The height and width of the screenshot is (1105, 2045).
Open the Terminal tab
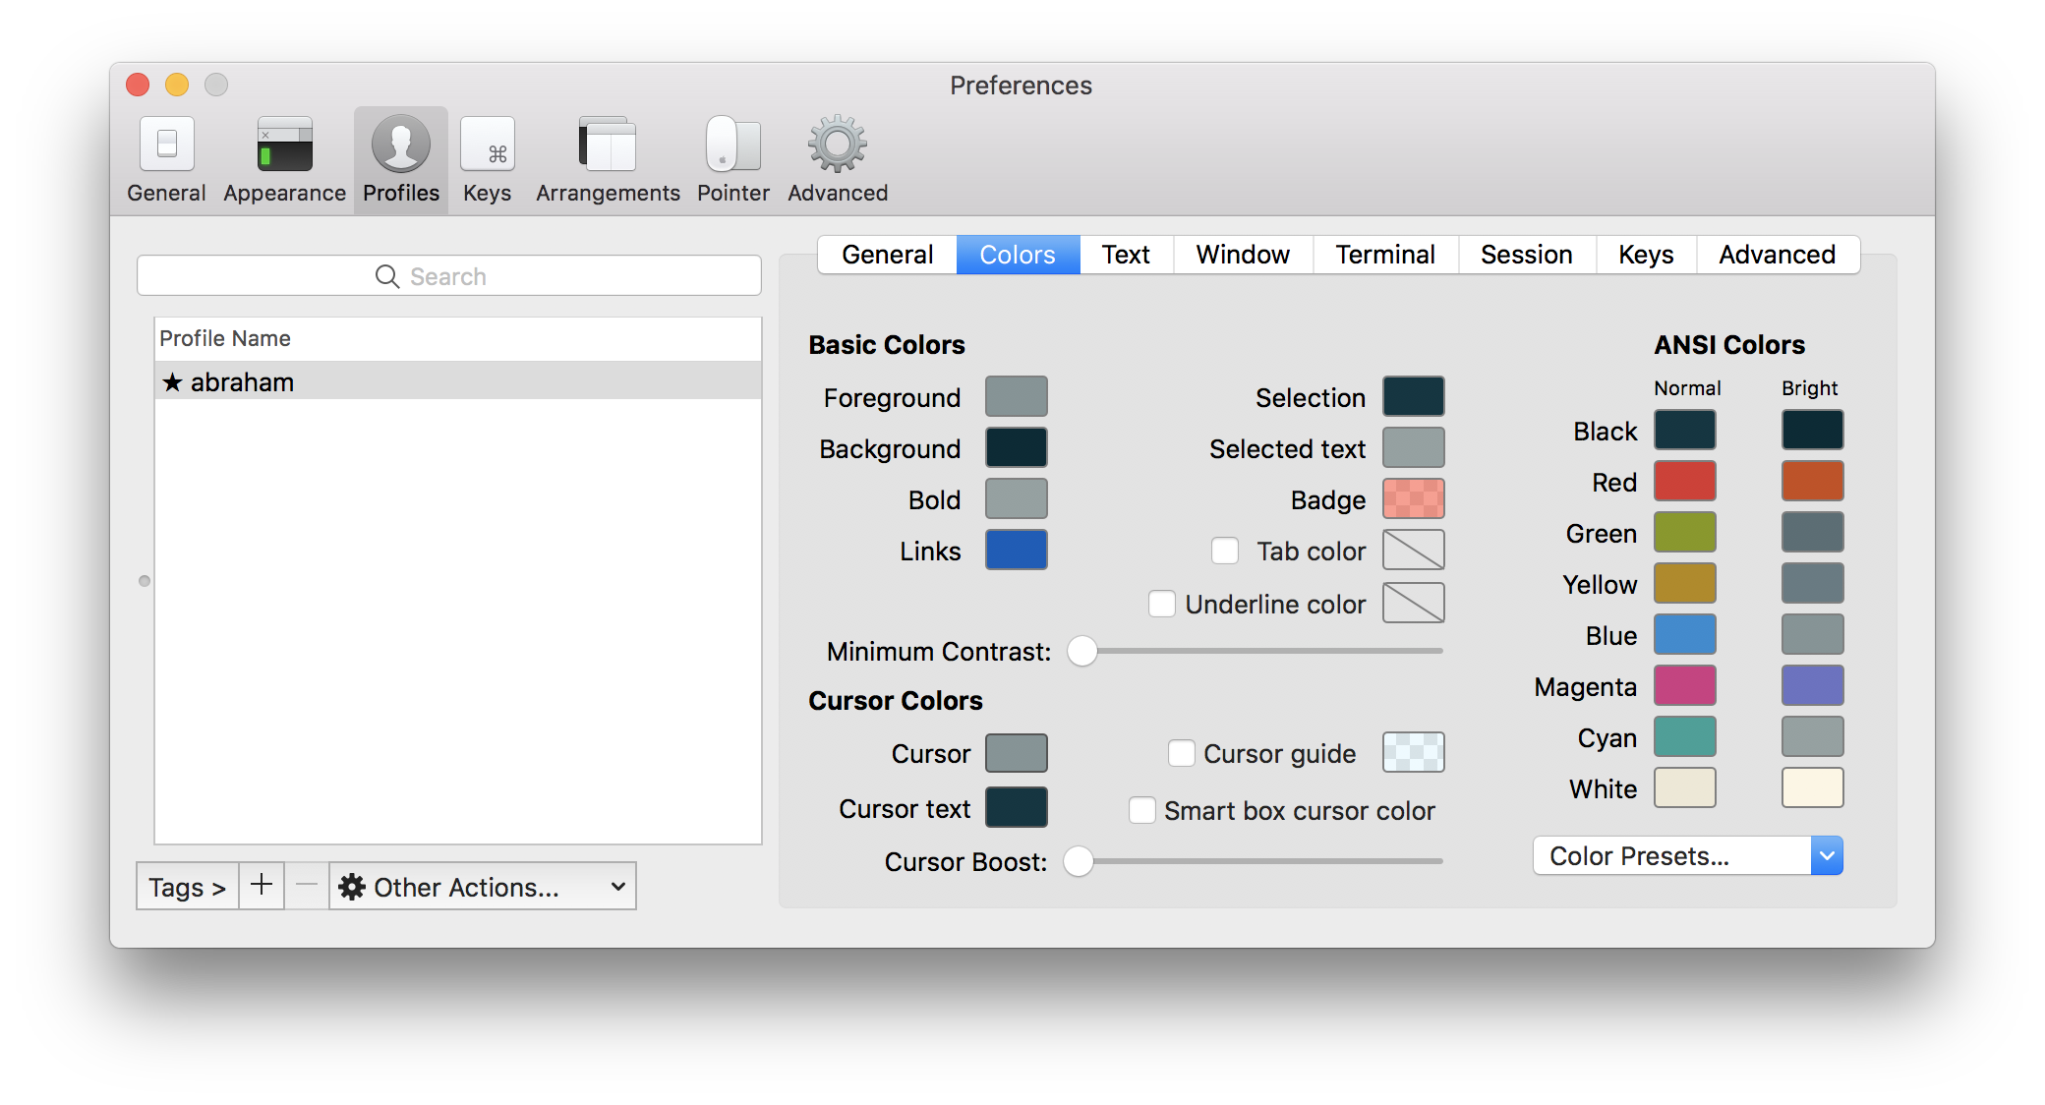click(x=1385, y=255)
